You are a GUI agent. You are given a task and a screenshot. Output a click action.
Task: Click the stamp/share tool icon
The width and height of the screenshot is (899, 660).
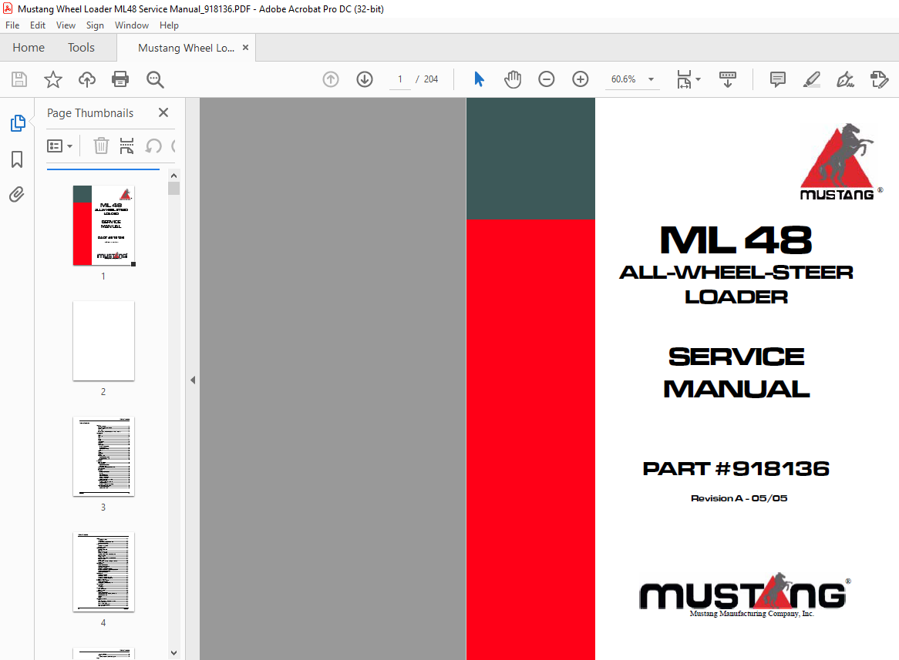pos(879,79)
